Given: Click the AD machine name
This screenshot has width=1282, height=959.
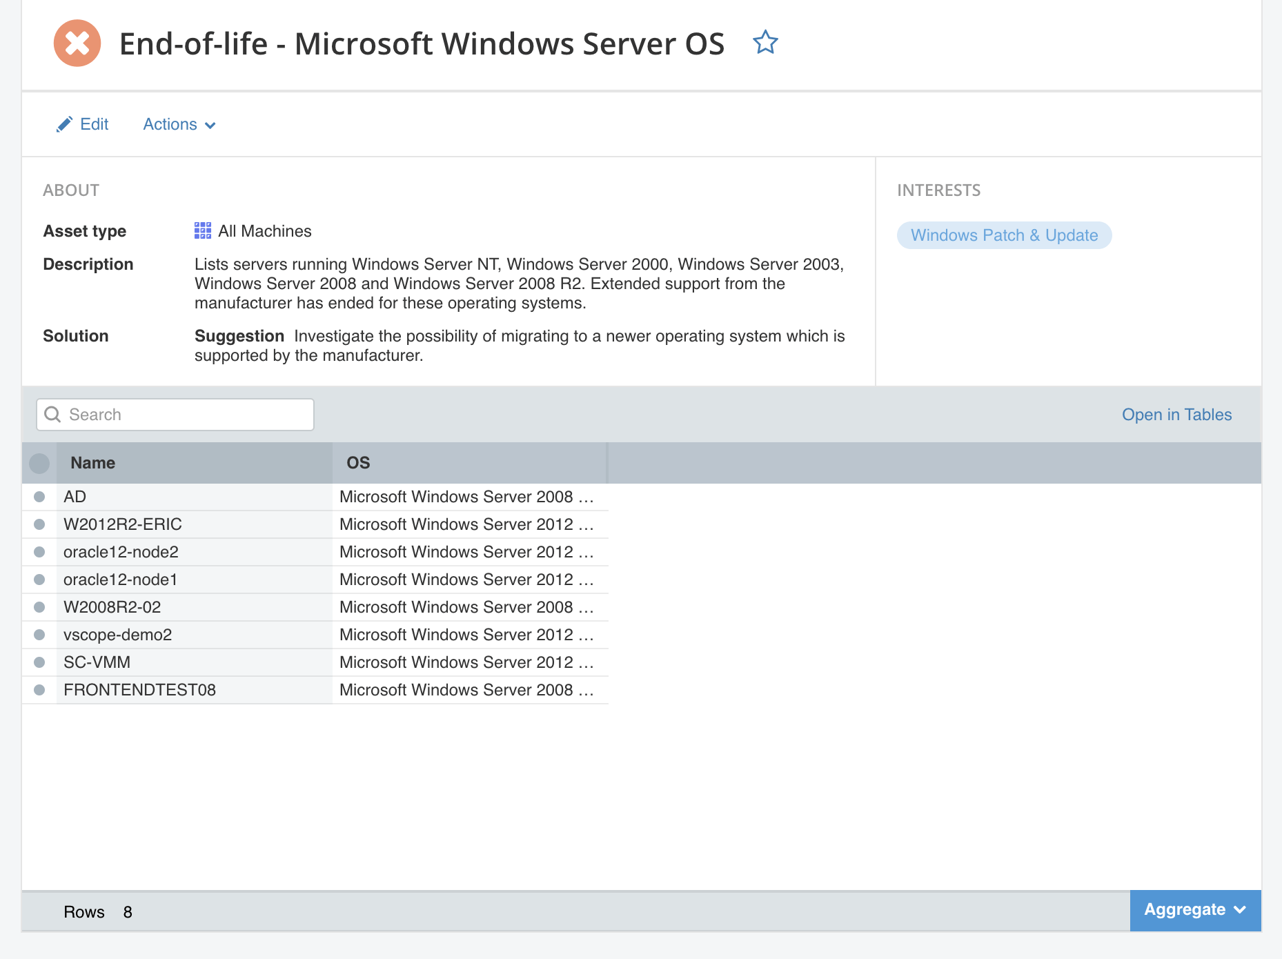Looking at the screenshot, I should [75, 497].
